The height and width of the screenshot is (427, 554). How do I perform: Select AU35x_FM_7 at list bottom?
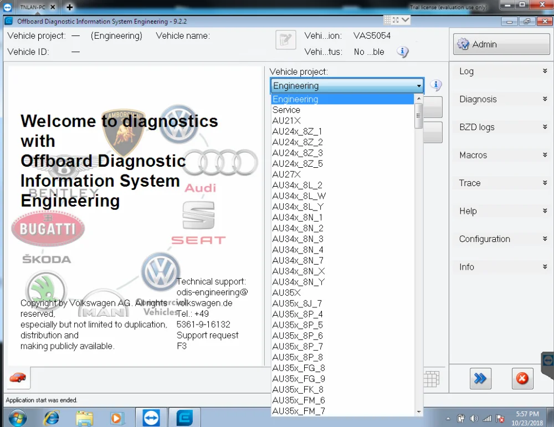coord(342,411)
